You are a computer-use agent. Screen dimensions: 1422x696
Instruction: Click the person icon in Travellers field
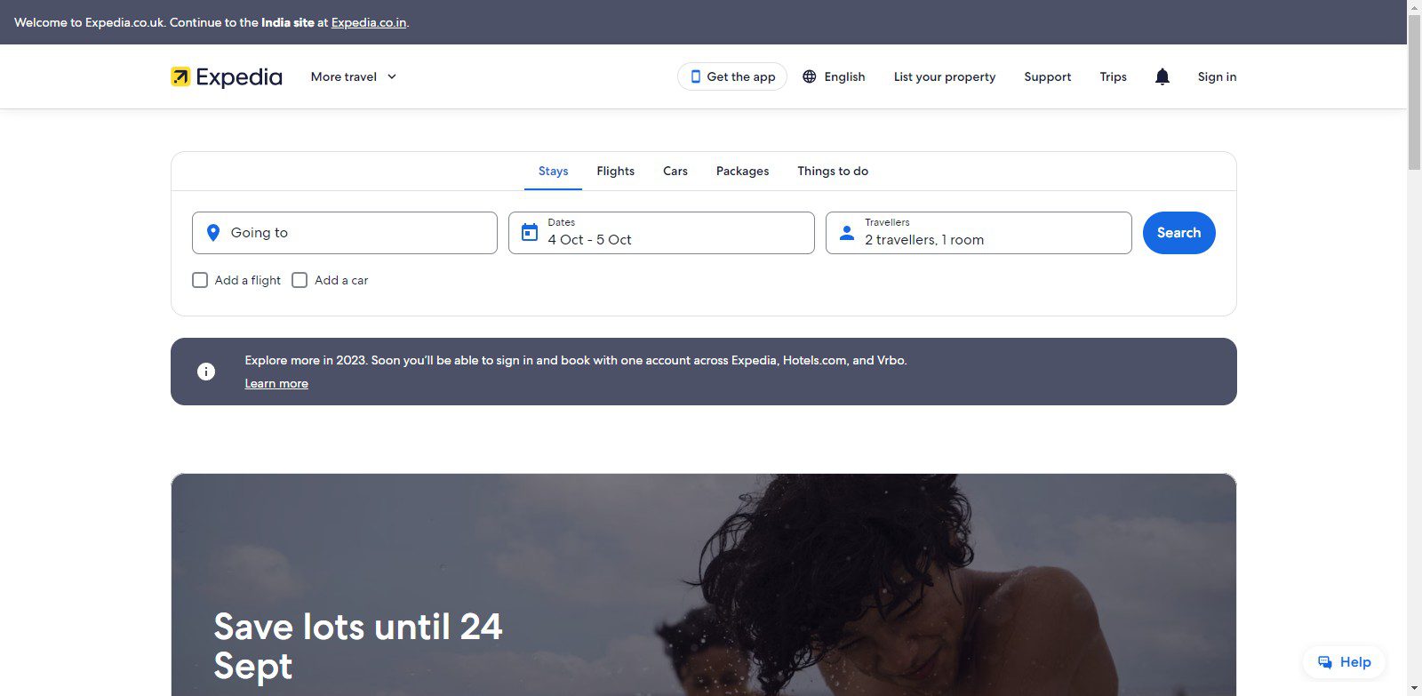click(847, 233)
